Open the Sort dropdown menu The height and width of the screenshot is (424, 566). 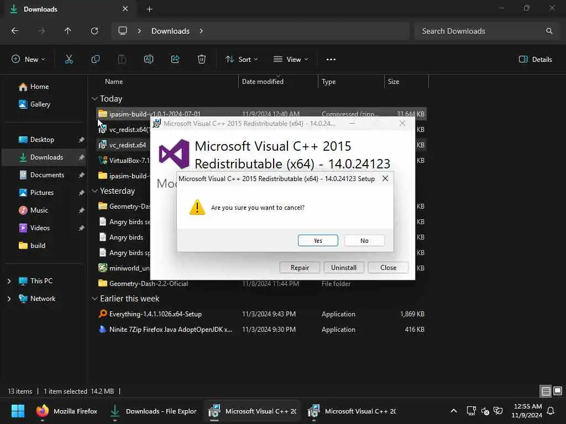242,60
